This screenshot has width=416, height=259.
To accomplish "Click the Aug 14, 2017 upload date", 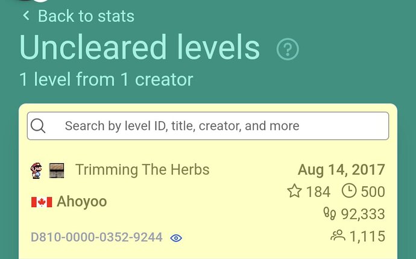I will pyautogui.click(x=341, y=170).
